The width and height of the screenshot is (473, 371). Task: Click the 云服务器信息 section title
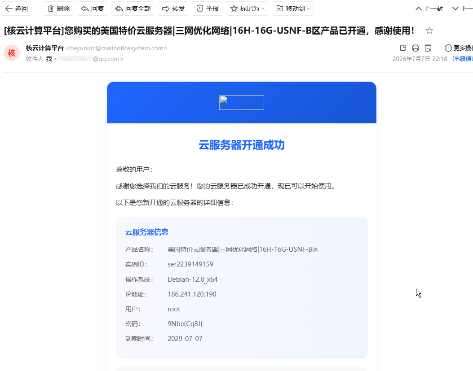tap(147, 232)
